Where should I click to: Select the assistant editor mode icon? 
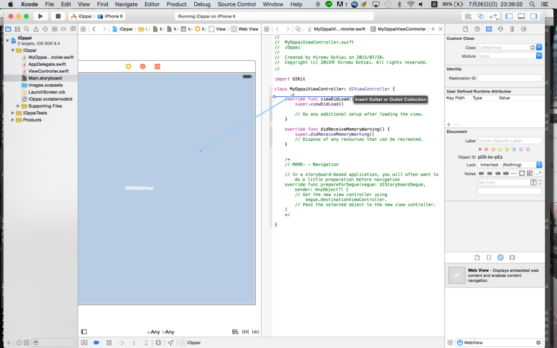coord(481,16)
